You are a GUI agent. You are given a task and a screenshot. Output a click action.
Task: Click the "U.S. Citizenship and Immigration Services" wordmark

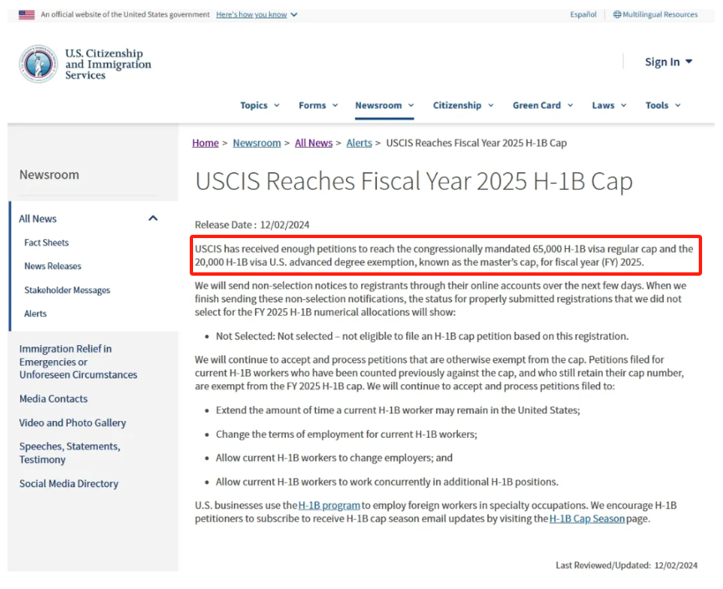(108, 64)
